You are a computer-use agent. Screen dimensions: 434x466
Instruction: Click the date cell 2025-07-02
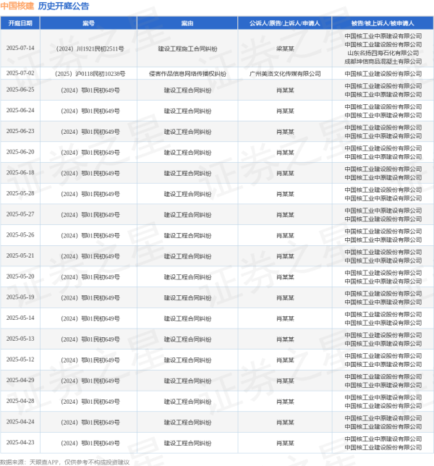(20, 73)
